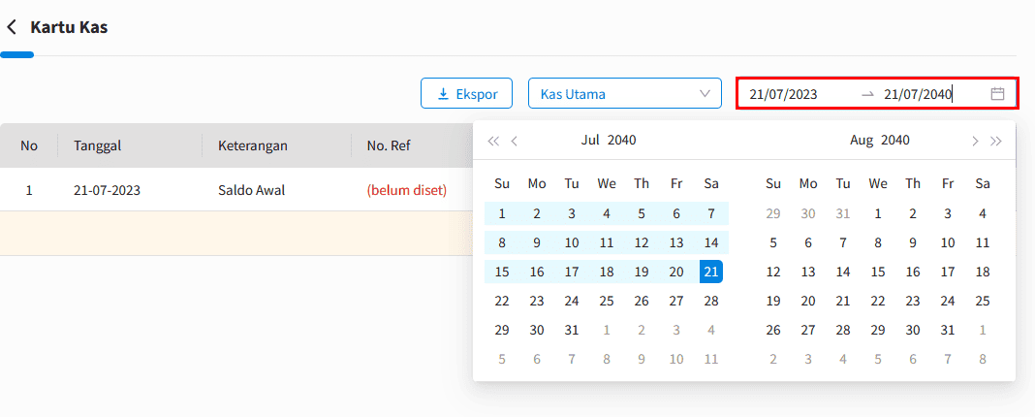Select the Saldo Awal table row
The height and width of the screenshot is (417, 1035).
(x=236, y=190)
